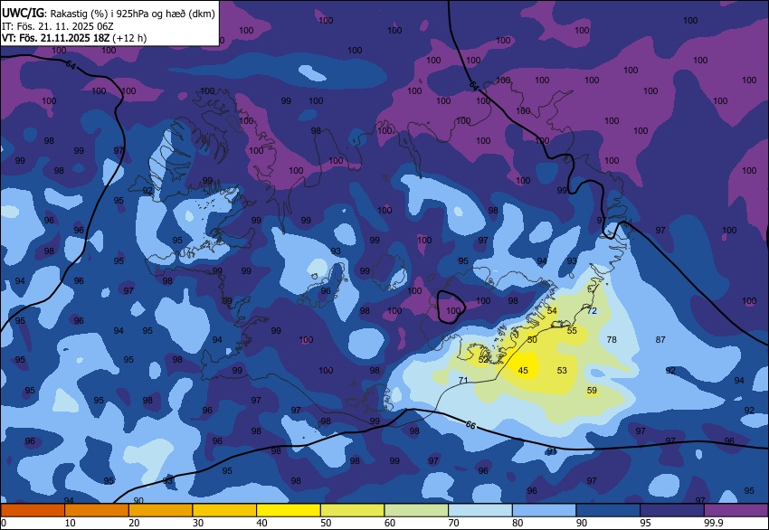Select the 40–50 bright yellow legend swatch
Screen dimensions: 769x530
[289, 510]
